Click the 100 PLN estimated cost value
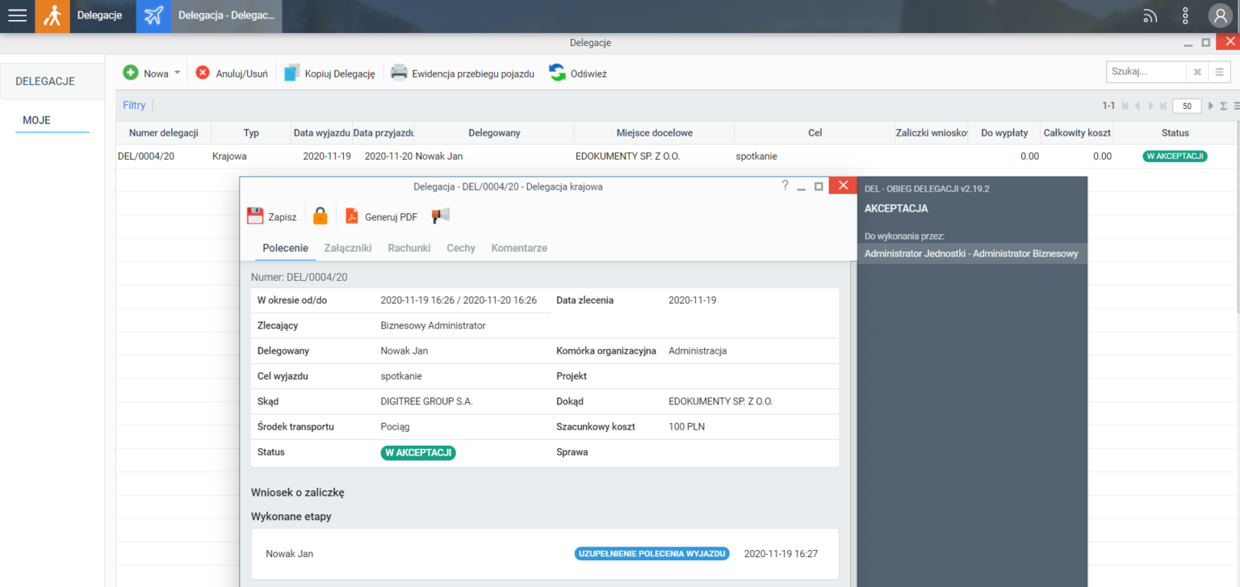Image resolution: width=1240 pixels, height=587 pixels. pos(687,426)
